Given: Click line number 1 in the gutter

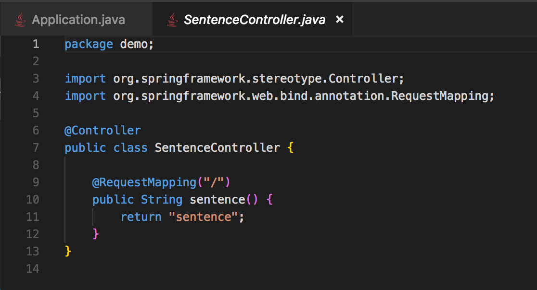Looking at the screenshot, I should click(x=36, y=44).
